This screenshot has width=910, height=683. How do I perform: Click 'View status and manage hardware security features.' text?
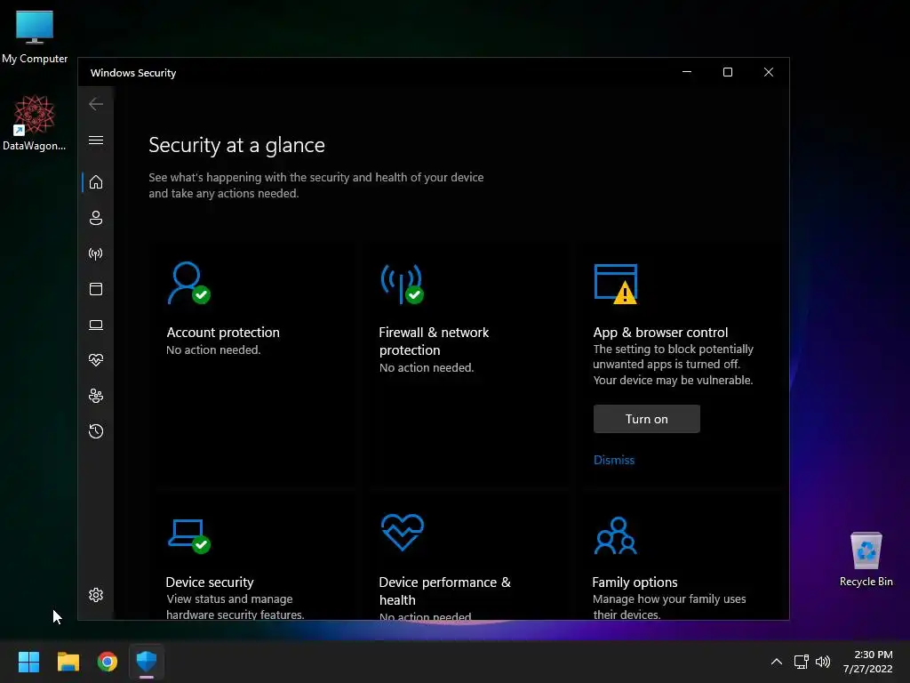tap(235, 607)
